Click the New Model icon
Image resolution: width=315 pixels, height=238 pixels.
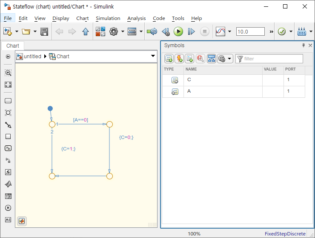point(8,31)
